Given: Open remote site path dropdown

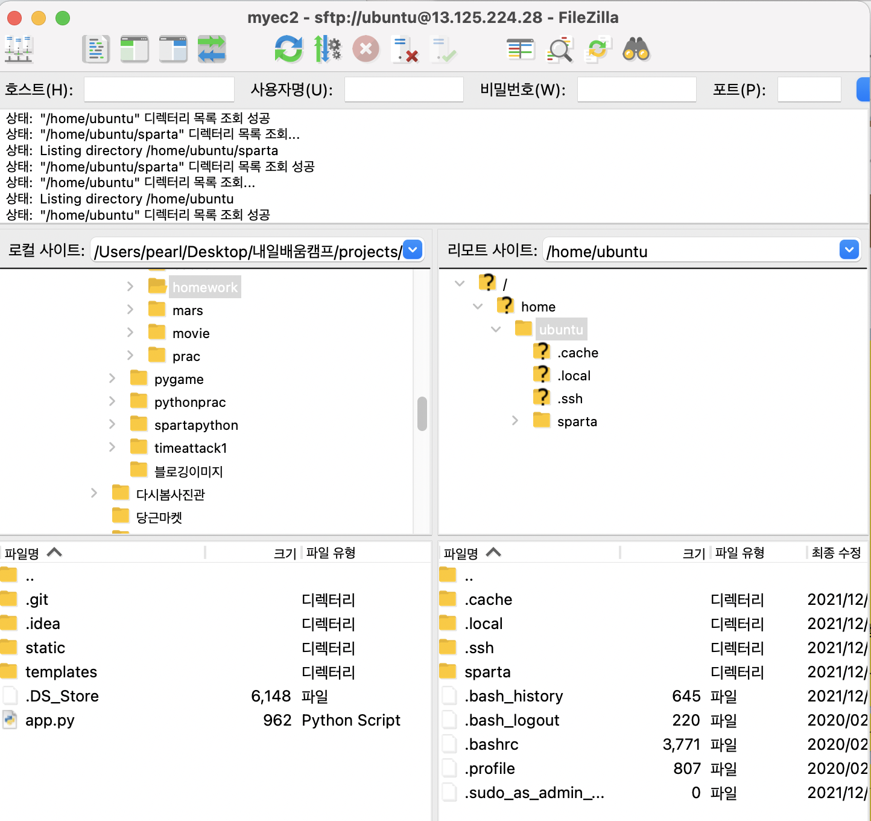Looking at the screenshot, I should click(849, 249).
